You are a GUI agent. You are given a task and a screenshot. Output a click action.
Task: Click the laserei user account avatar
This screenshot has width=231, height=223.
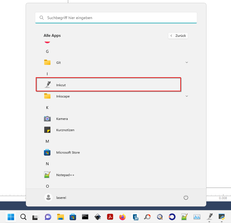48,197
